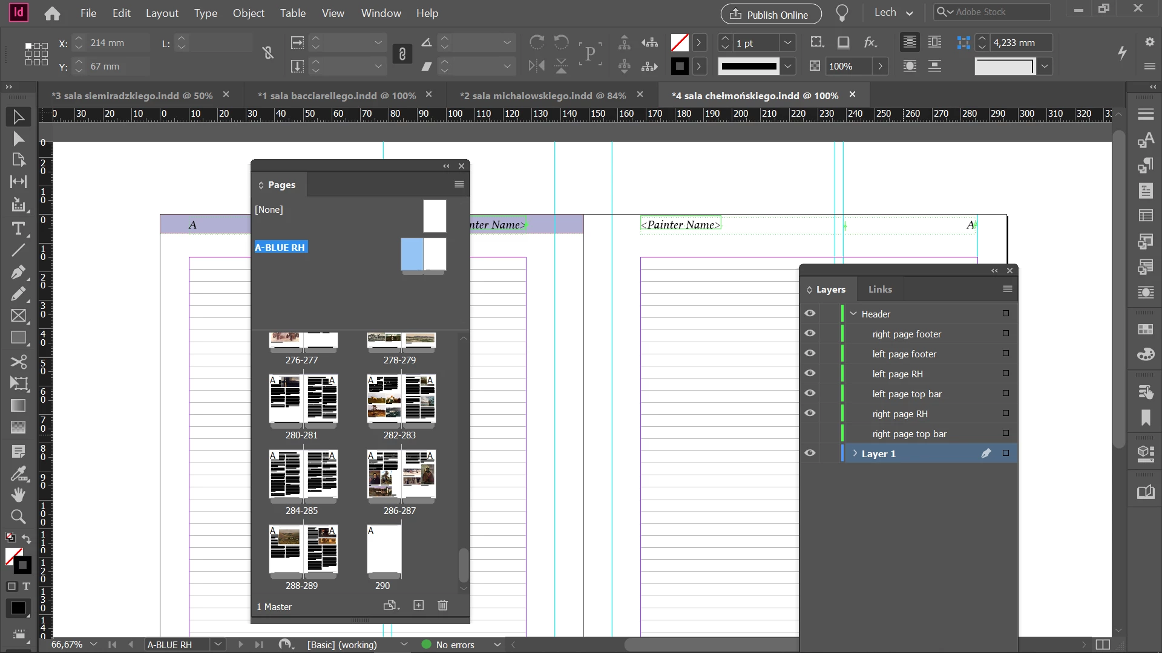1162x653 pixels.
Task: Expand Layer 1 disclosure arrow
Action: (x=855, y=453)
